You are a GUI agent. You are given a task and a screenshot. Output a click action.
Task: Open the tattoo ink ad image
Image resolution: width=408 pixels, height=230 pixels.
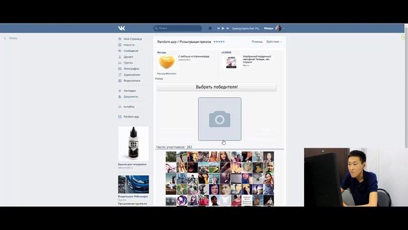click(x=133, y=144)
